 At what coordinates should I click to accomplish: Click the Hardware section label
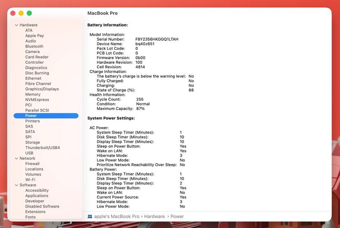point(29,25)
